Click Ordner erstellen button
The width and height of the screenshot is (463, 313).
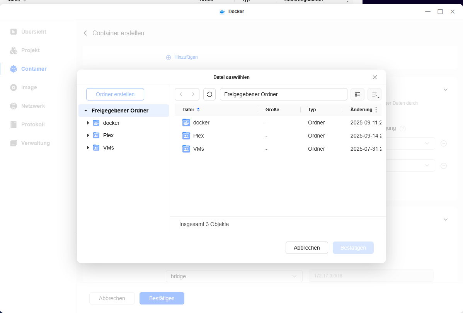115,95
